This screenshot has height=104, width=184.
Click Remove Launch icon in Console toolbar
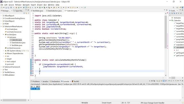coord(152,81)
